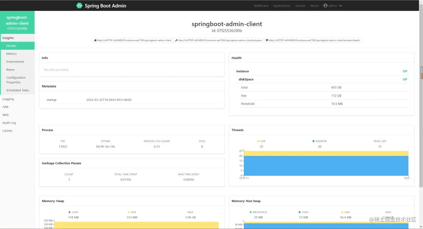
Task: Click the heartbeat icon of health URL
Action: (267, 40)
